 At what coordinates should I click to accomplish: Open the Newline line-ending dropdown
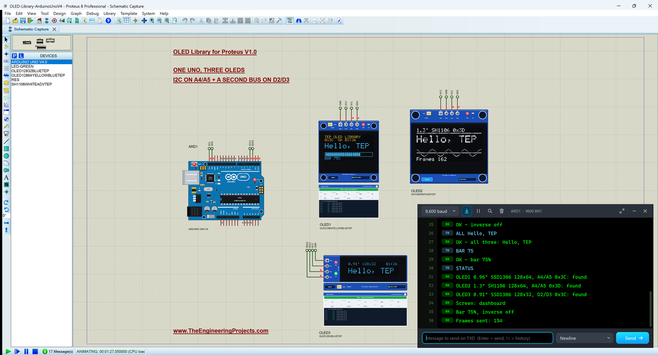(x=585, y=338)
